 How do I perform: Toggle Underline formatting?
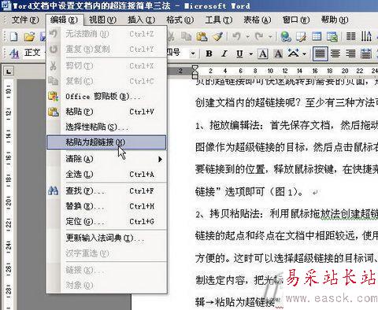click(x=239, y=54)
